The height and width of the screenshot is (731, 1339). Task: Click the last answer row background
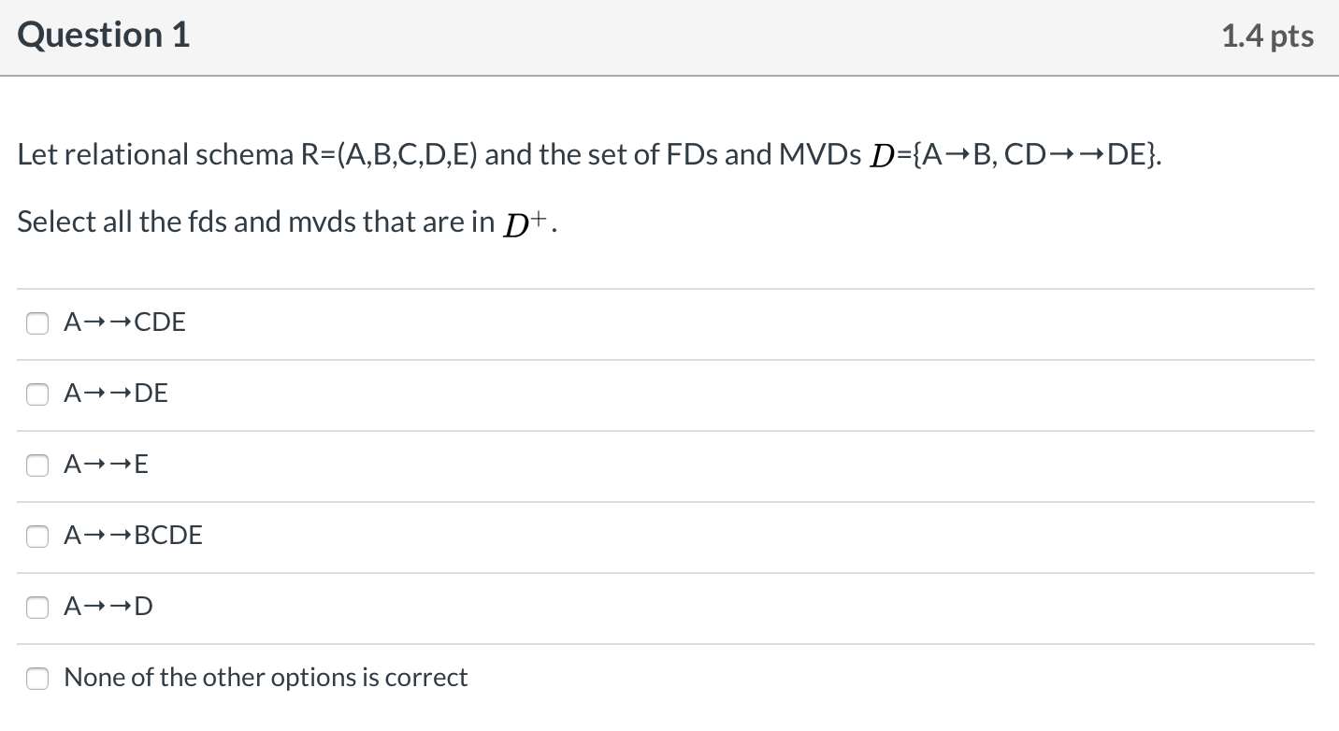pyautogui.click(x=655, y=679)
